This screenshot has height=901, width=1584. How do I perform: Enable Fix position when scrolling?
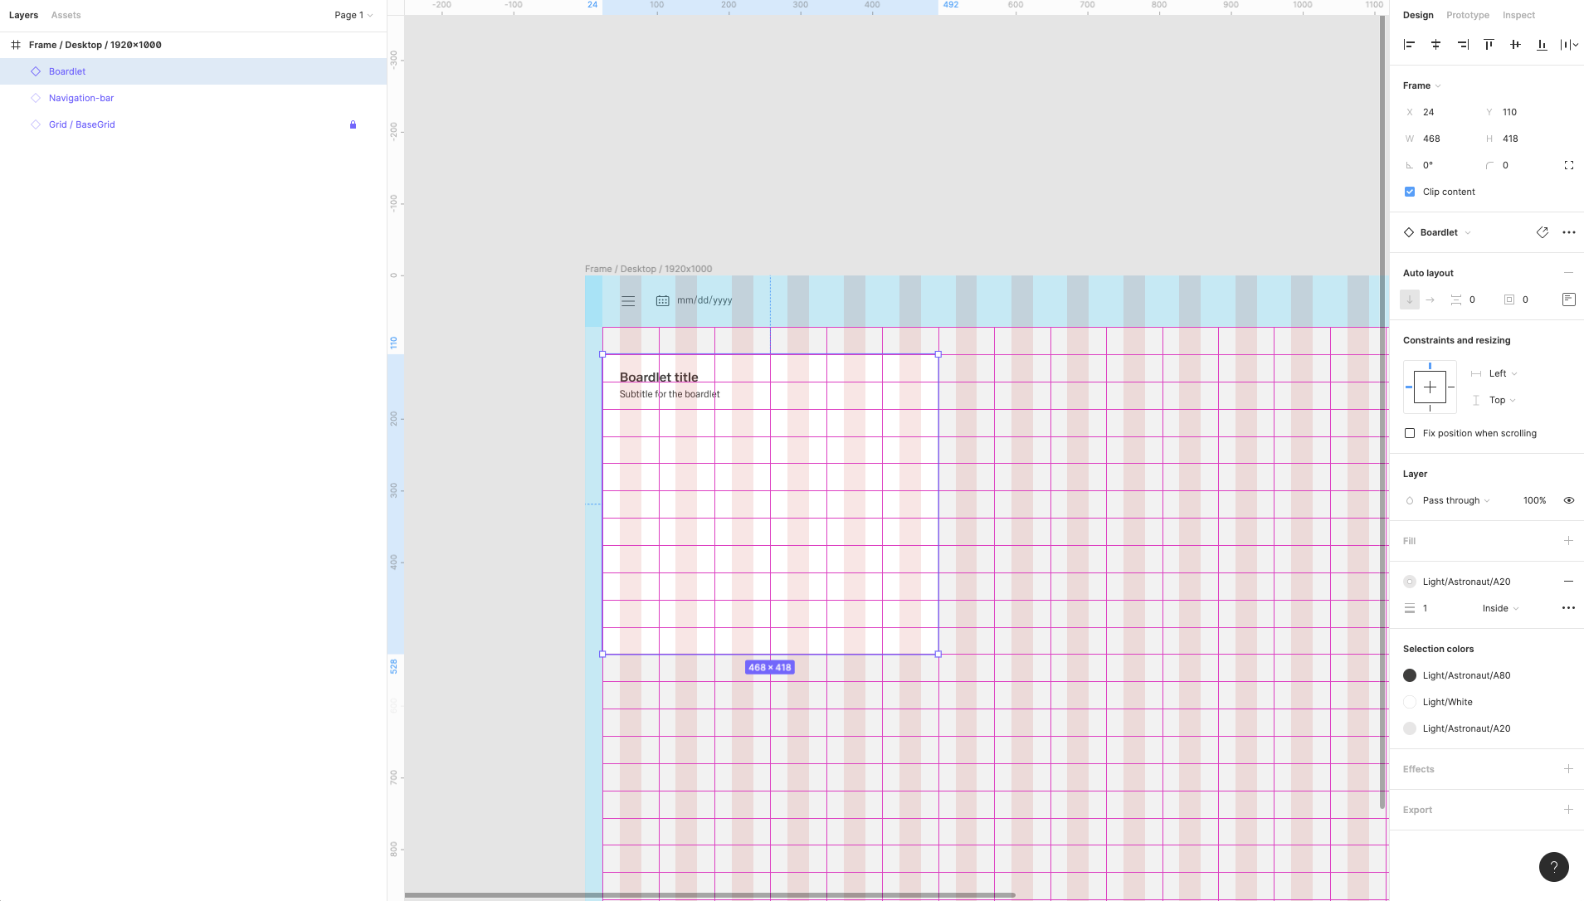click(x=1410, y=433)
